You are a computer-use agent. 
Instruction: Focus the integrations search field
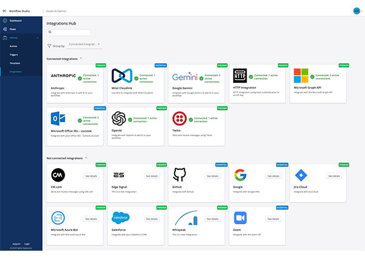[x=69, y=33]
